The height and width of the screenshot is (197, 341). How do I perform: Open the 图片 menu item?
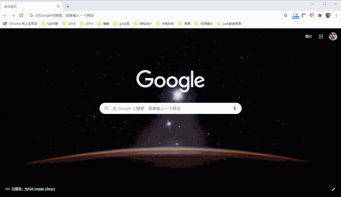tap(309, 36)
